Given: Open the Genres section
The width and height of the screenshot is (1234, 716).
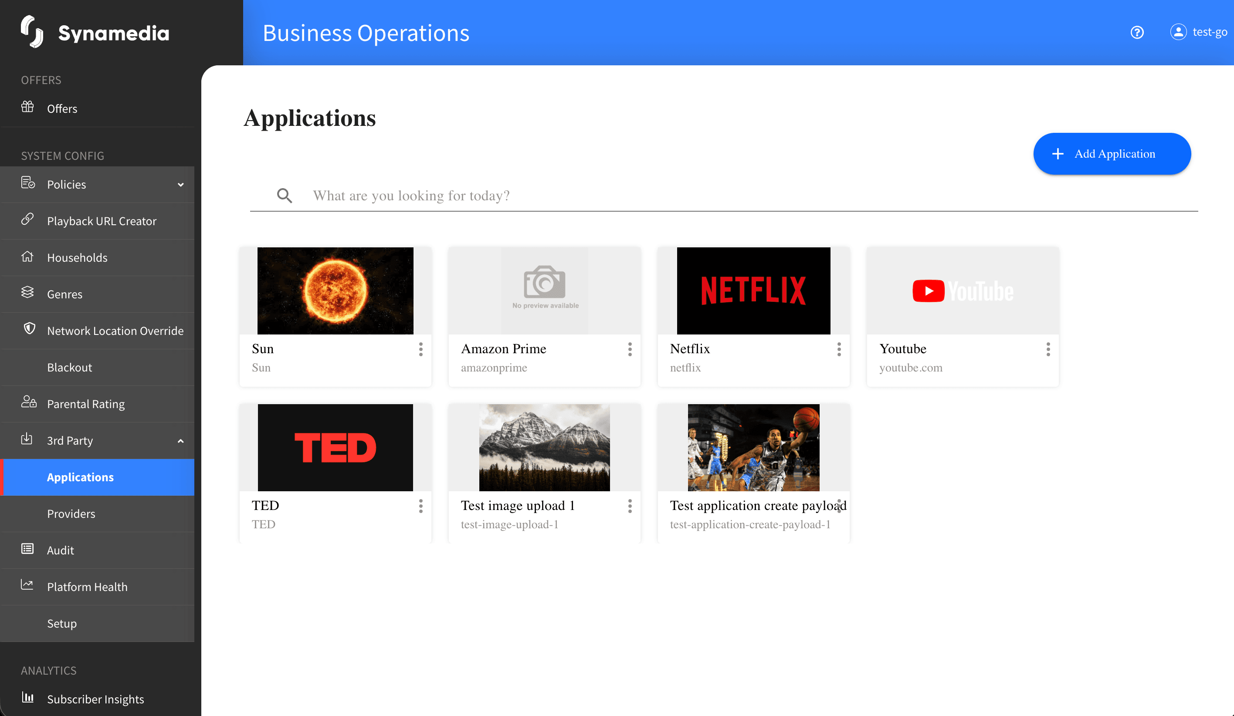Looking at the screenshot, I should pos(98,294).
